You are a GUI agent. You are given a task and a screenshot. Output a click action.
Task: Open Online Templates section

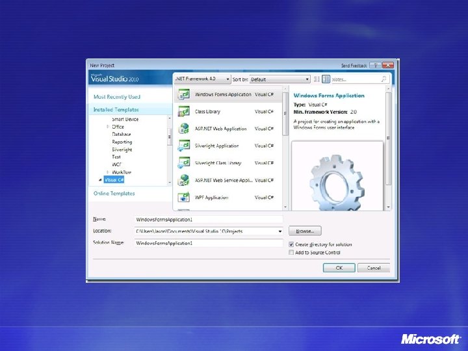[114, 194]
